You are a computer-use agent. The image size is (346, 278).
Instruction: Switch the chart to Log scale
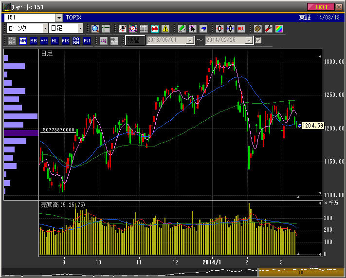pyautogui.click(x=104, y=40)
